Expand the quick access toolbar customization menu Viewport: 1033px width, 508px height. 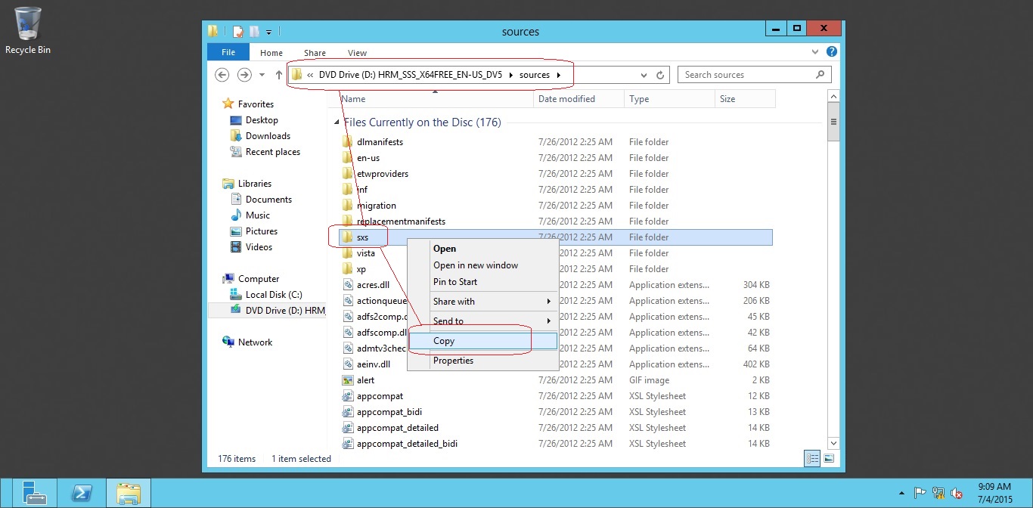click(268, 31)
